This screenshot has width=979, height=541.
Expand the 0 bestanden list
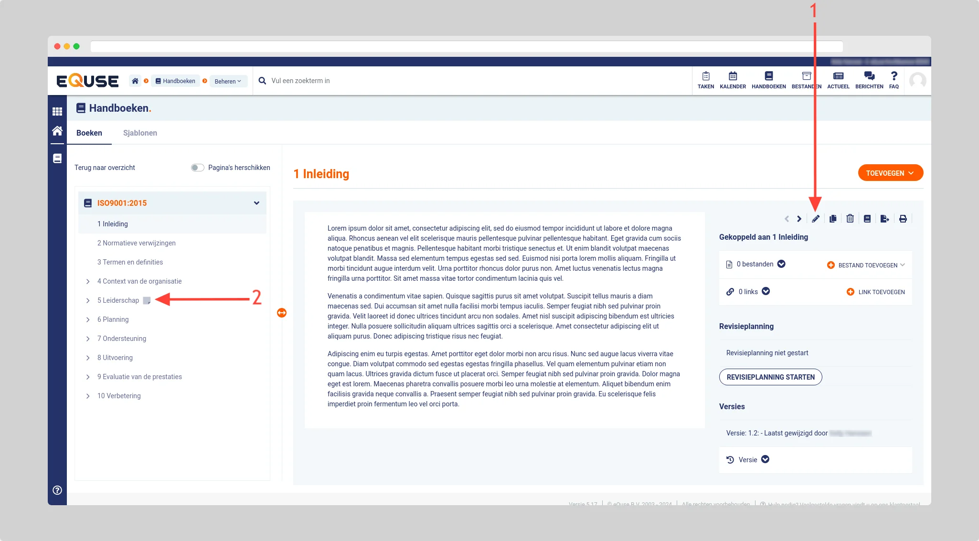point(781,264)
